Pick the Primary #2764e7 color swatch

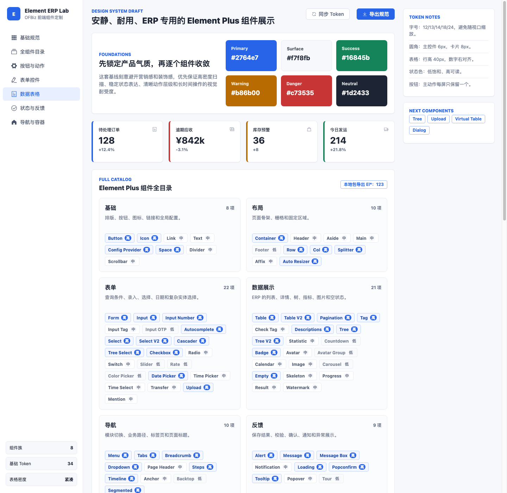tap(251, 56)
